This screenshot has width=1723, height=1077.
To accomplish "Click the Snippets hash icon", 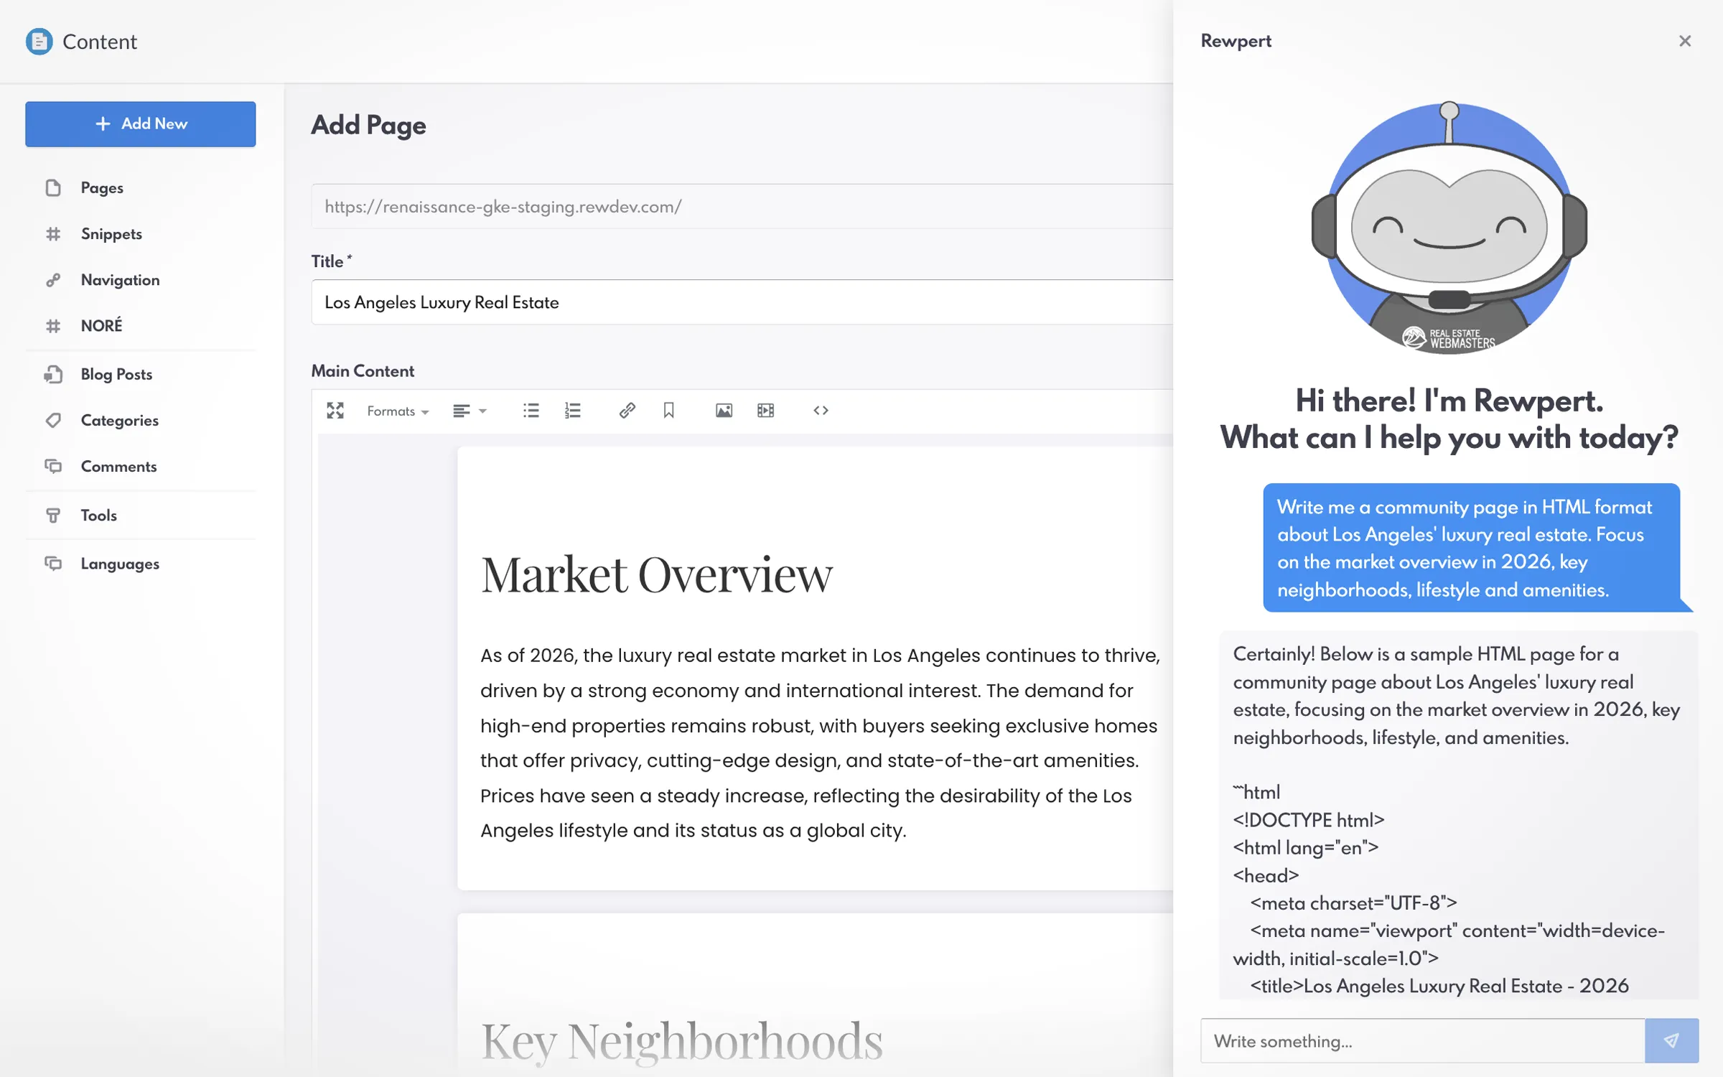I will tap(53, 233).
